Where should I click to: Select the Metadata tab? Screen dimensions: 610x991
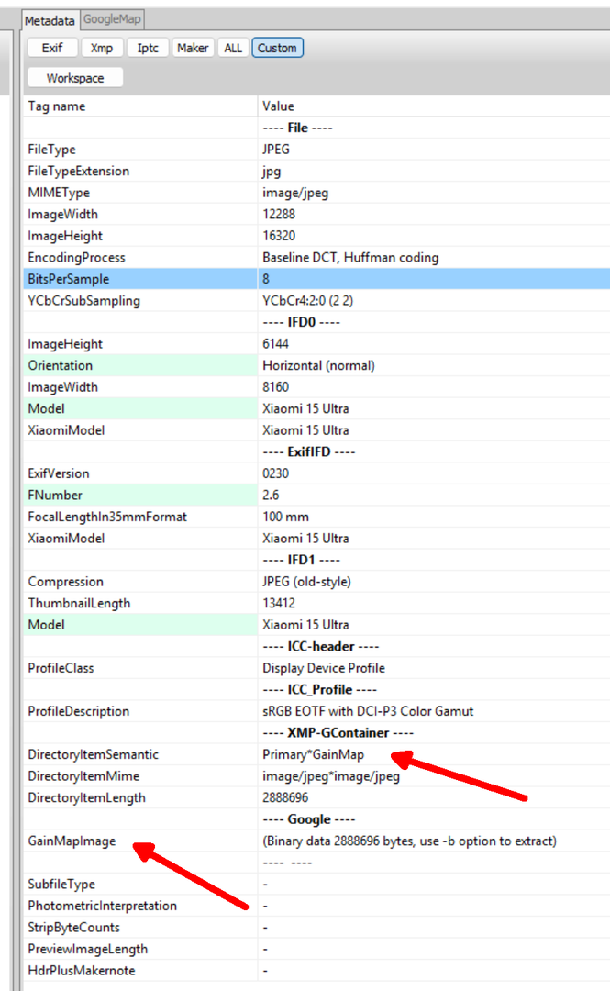point(50,20)
